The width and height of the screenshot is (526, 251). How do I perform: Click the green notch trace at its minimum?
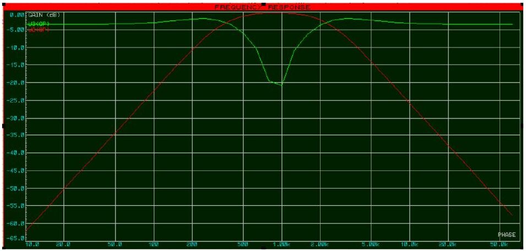[x=281, y=86]
